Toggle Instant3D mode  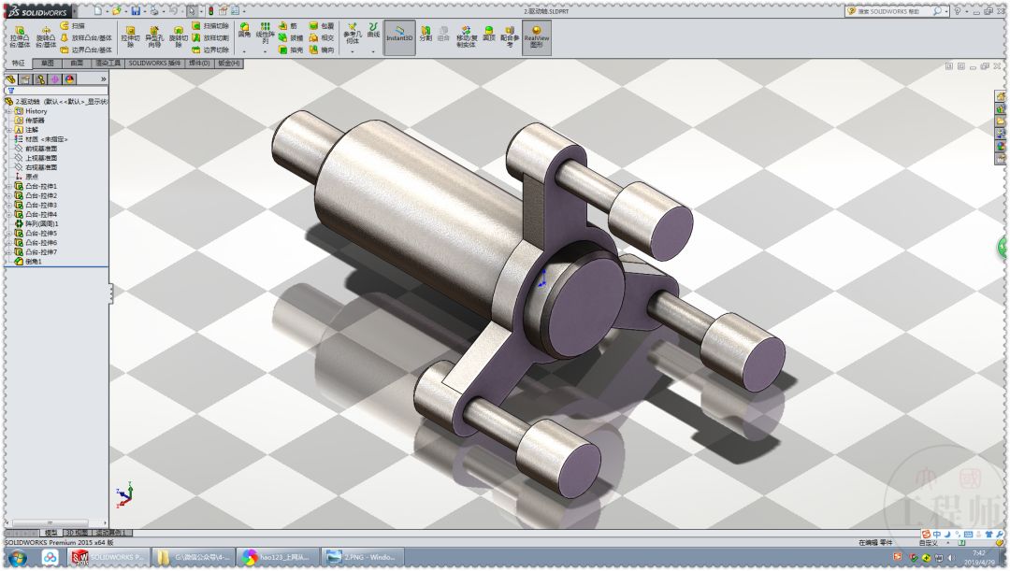click(x=400, y=37)
